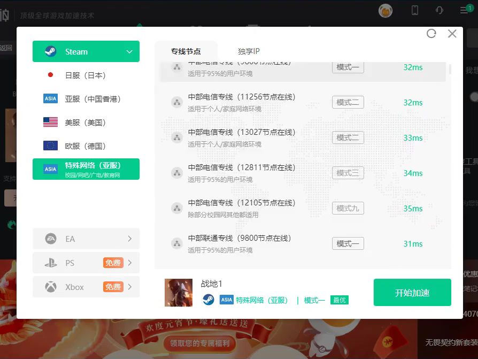
Task: Select 特殊网络（亚服）region
Action: tap(86, 169)
